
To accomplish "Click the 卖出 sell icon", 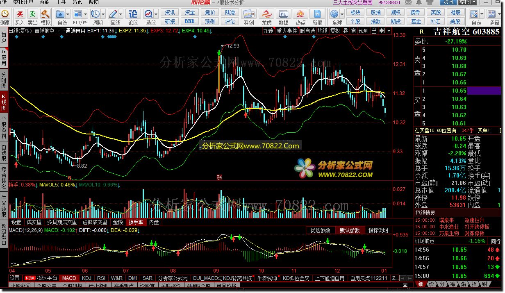I will (32, 14).
